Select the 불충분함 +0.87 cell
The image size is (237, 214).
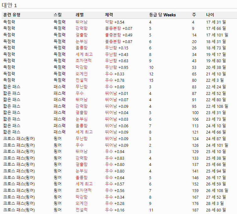119,41
